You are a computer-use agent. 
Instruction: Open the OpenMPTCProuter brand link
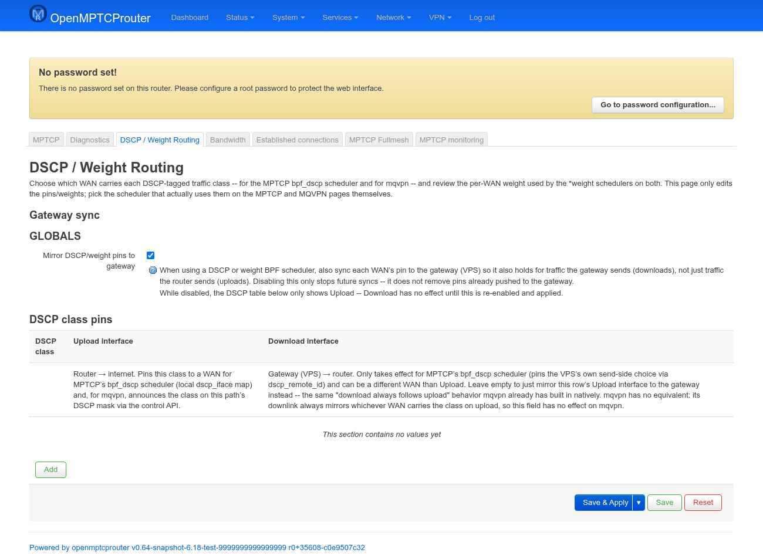pyautogui.click(x=100, y=18)
